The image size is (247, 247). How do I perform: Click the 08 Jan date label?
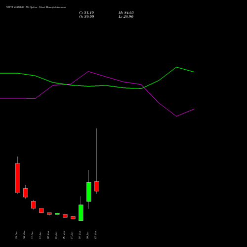(80, 235)
